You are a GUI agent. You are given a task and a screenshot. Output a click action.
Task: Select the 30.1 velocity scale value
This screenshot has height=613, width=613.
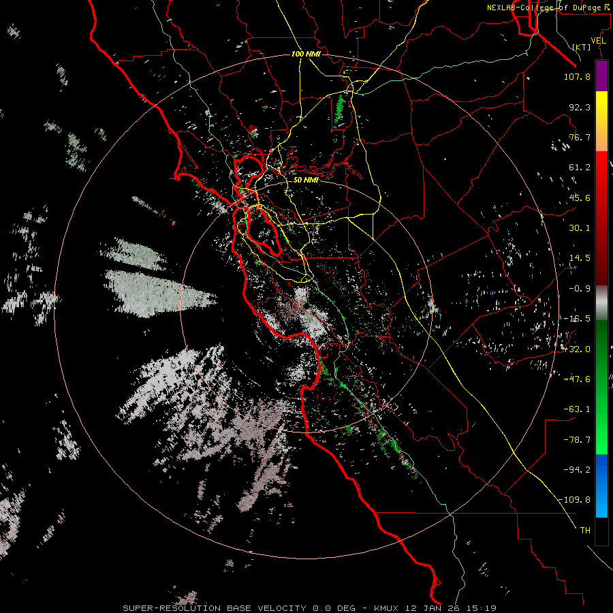580,228
